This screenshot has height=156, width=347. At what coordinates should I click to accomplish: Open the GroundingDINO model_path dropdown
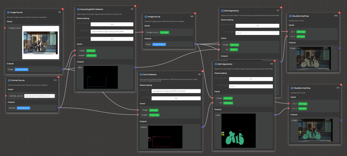click(x=112, y=31)
